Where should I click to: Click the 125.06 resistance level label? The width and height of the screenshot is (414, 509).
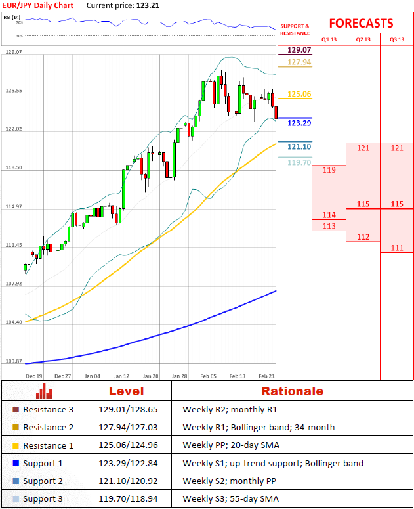point(299,94)
